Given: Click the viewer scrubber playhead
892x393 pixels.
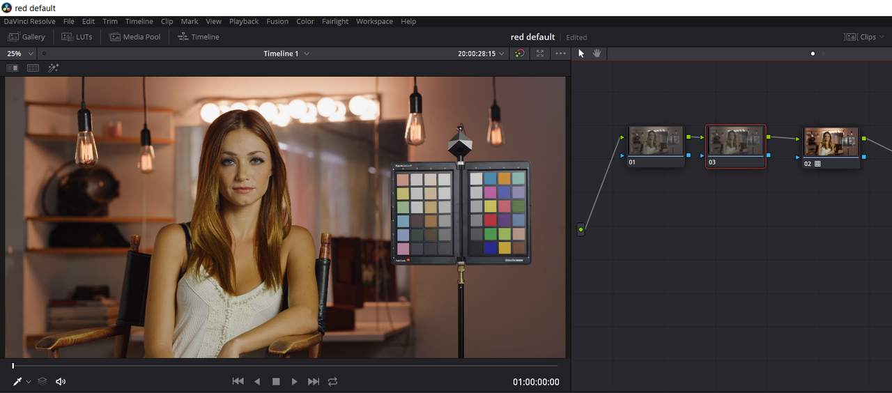Looking at the screenshot, I should [x=13, y=365].
